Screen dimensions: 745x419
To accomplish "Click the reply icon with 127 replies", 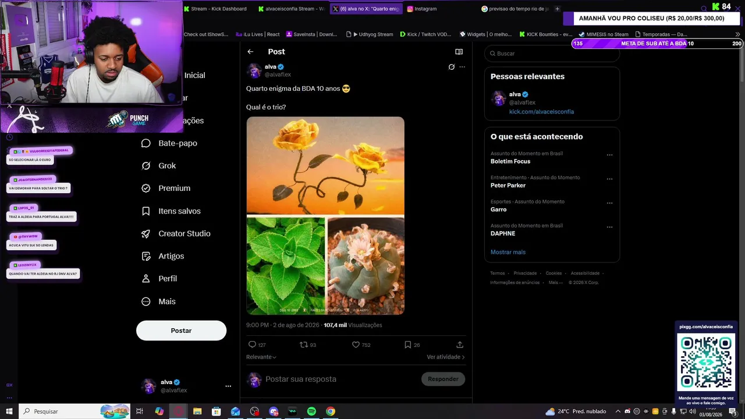I will pyautogui.click(x=252, y=345).
